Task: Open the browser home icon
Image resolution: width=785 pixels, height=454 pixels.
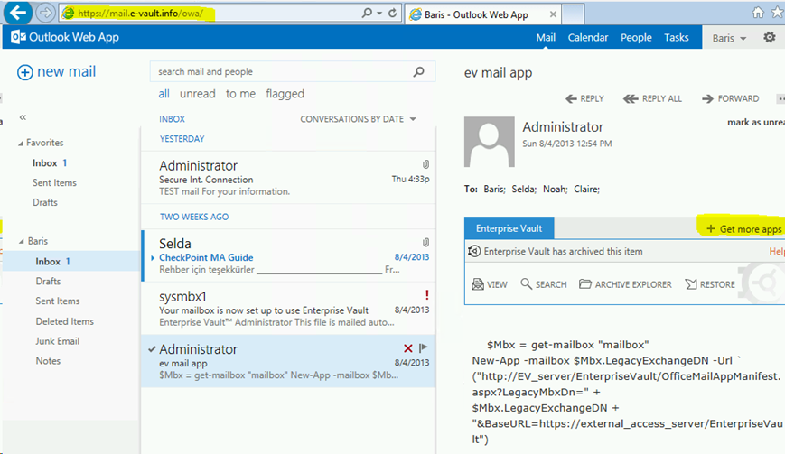Action: click(759, 13)
